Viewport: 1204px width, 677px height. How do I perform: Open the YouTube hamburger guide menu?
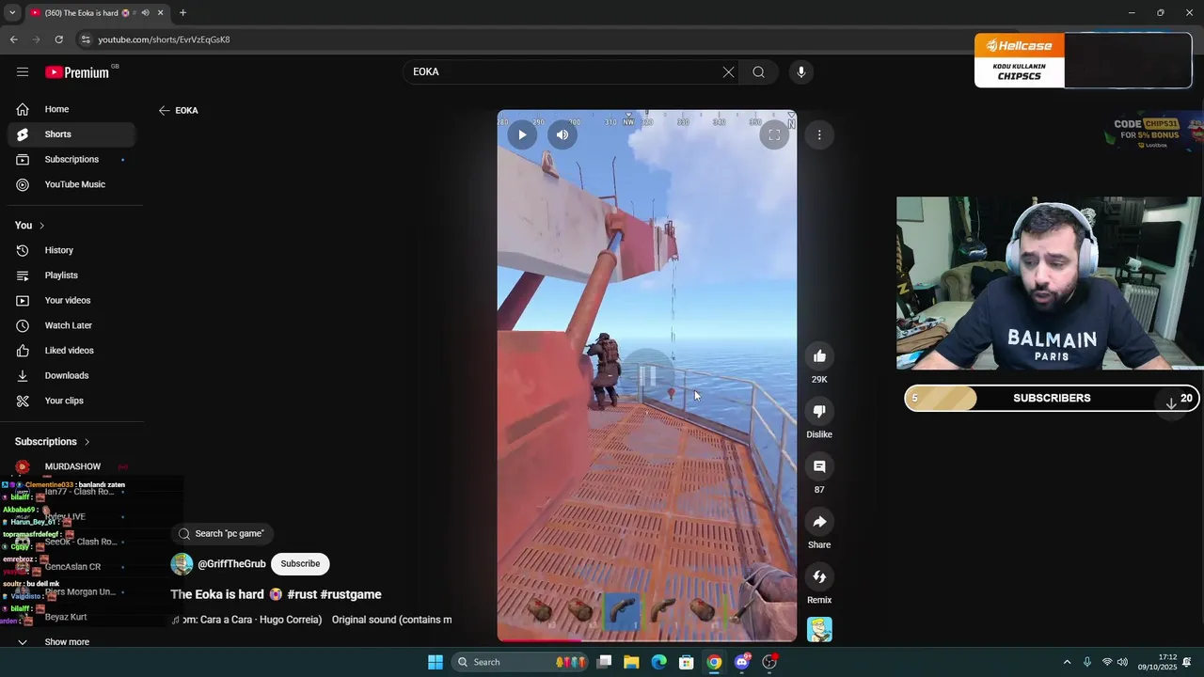[23, 71]
